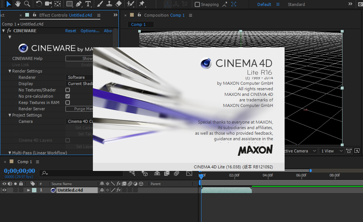This screenshot has width=363, height=222.
Task: Click the Local Axis Mode icon
Action: click(x=167, y=4)
